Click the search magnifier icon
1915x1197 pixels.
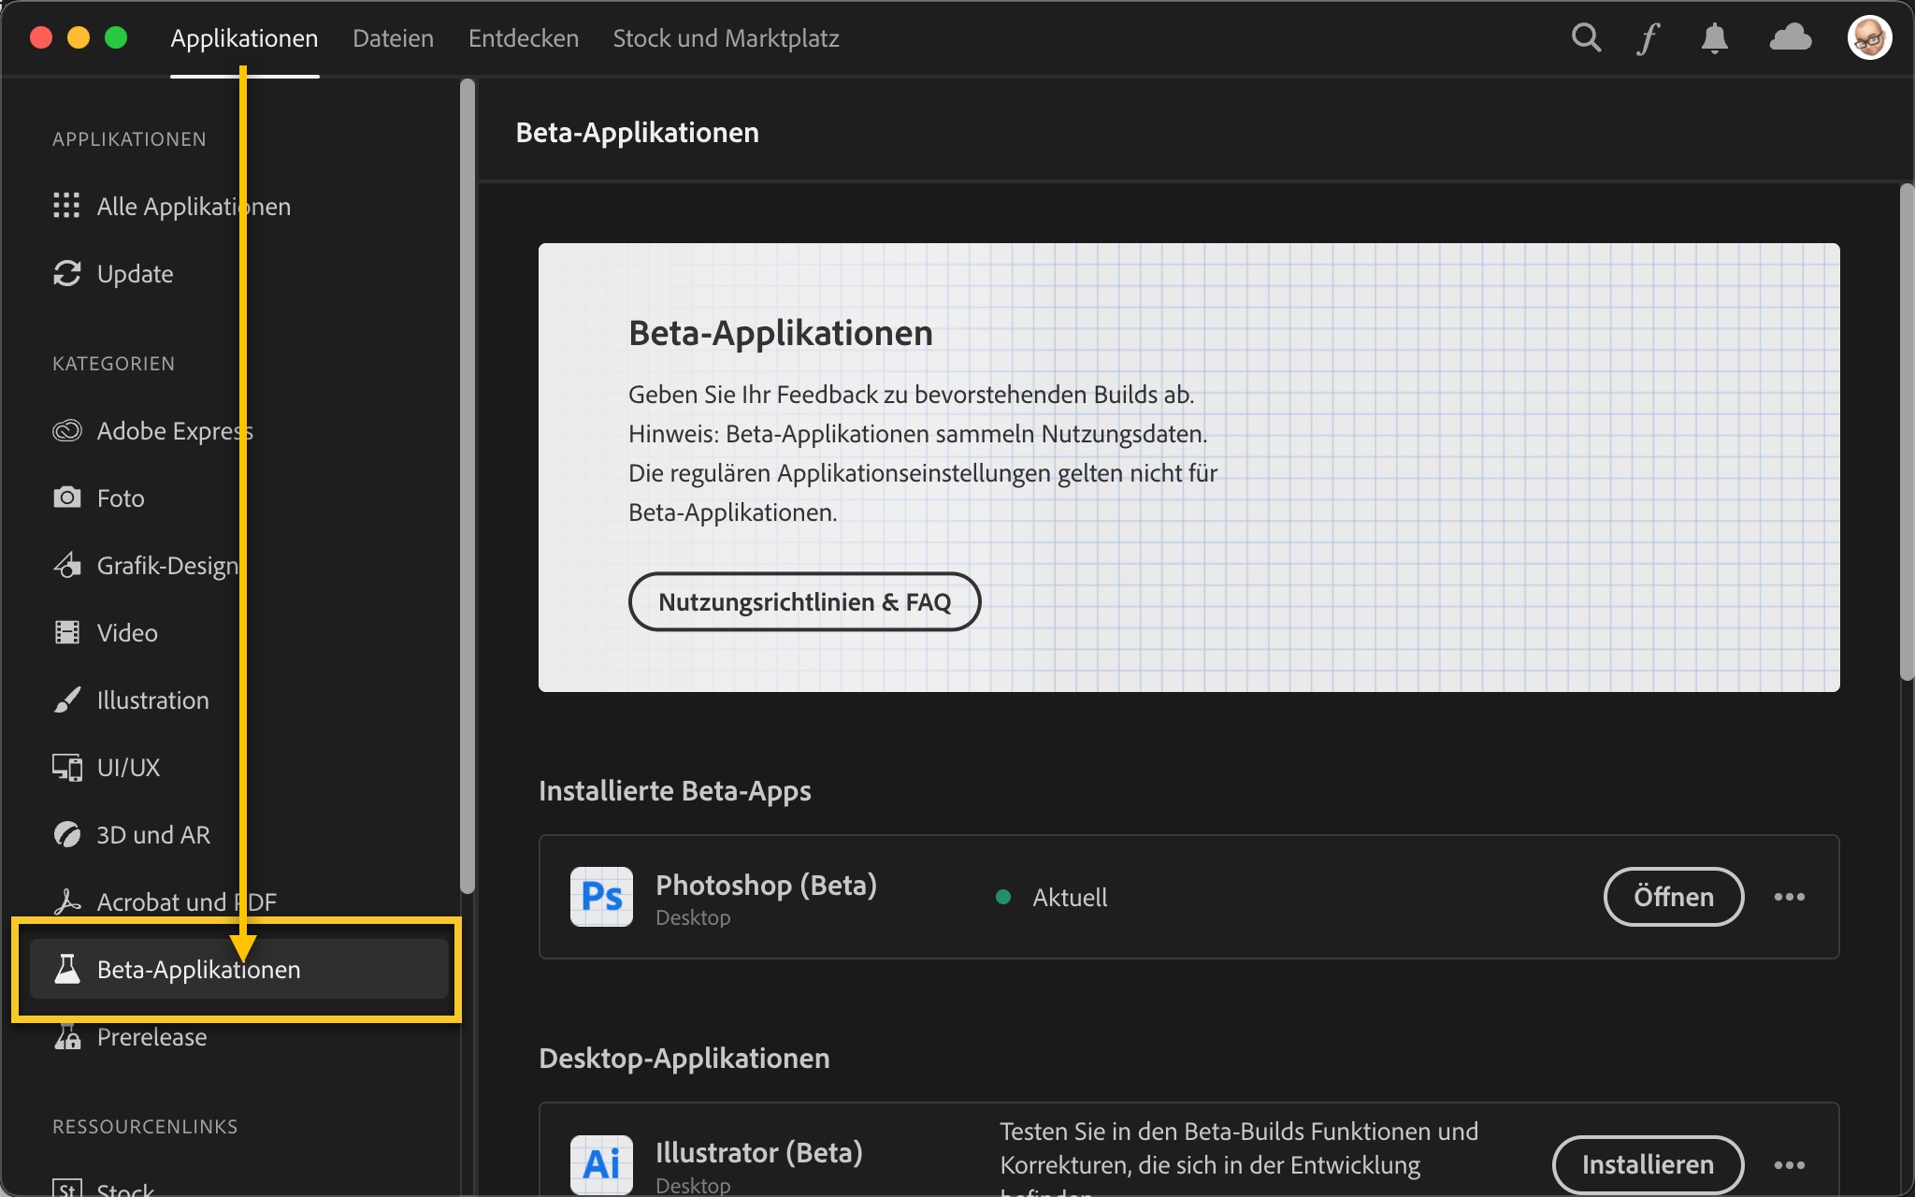click(1586, 38)
